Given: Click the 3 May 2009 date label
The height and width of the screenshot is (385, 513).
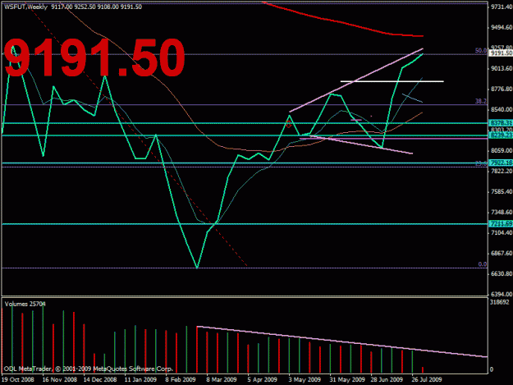Looking at the screenshot, I should (x=305, y=379).
